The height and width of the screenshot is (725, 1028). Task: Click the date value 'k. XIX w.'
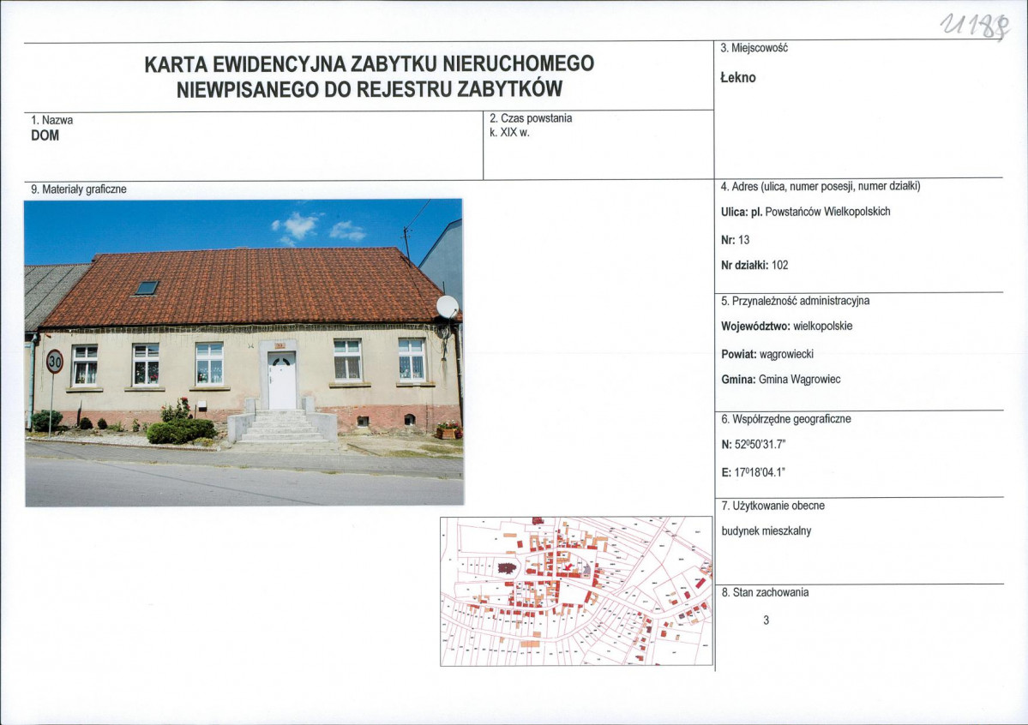pos(509,133)
